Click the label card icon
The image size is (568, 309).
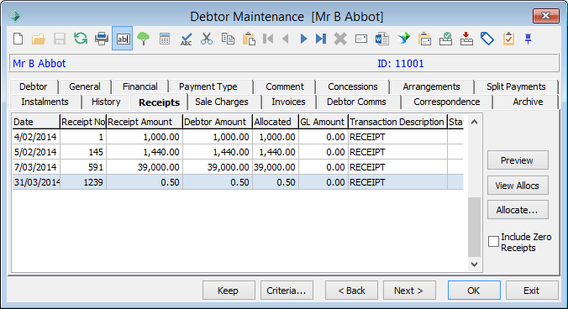tap(361, 39)
